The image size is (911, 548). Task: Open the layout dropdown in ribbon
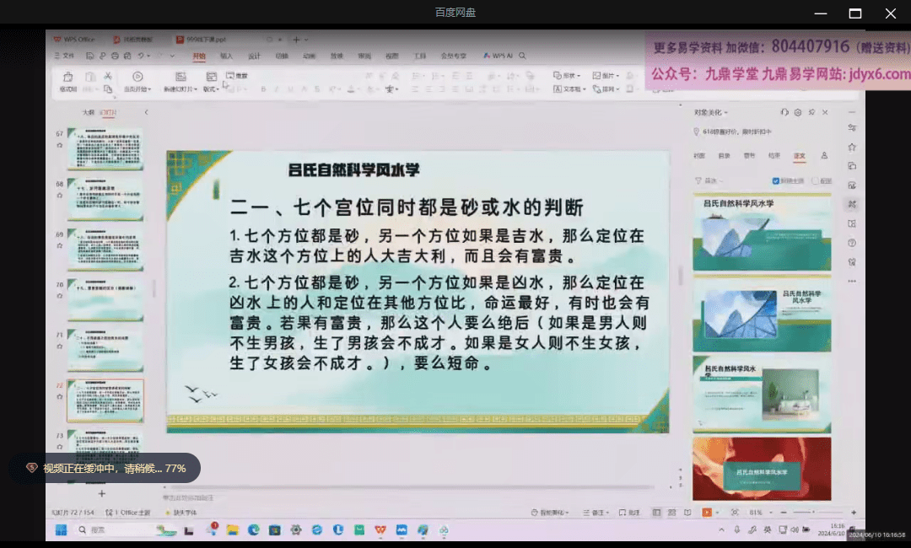pyautogui.click(x=211, y=89)
